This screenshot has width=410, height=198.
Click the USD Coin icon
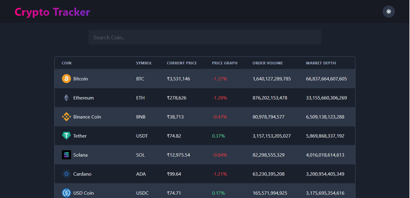[x=66, y=193]
